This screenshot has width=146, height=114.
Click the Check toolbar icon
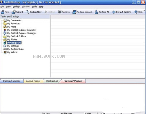click(136, 12)
